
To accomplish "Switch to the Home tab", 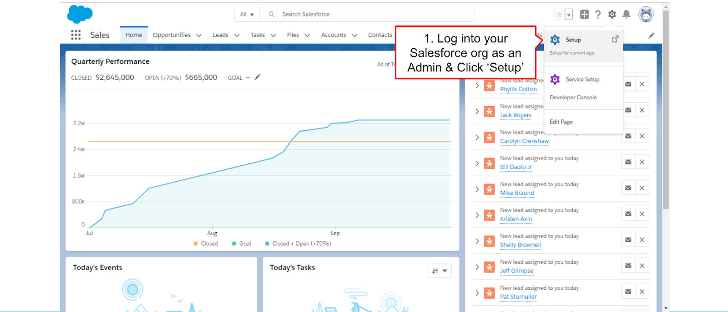I will (x=134, y=35).
